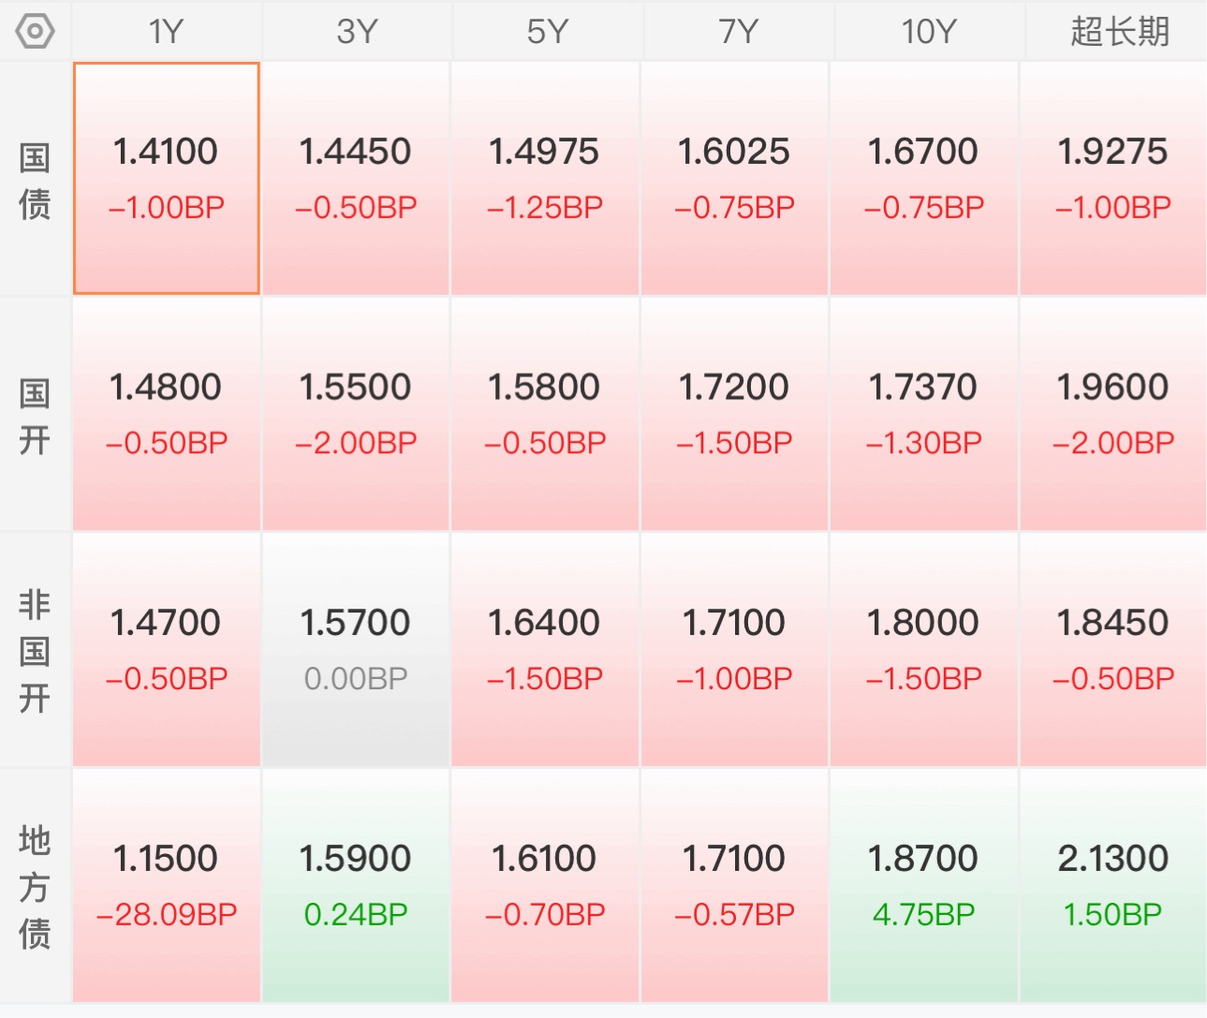Select the 5Y column header
Image resolution: width=1207 pixels, height=1018 pixels.
pyautogui.click(x=547, y=32)
